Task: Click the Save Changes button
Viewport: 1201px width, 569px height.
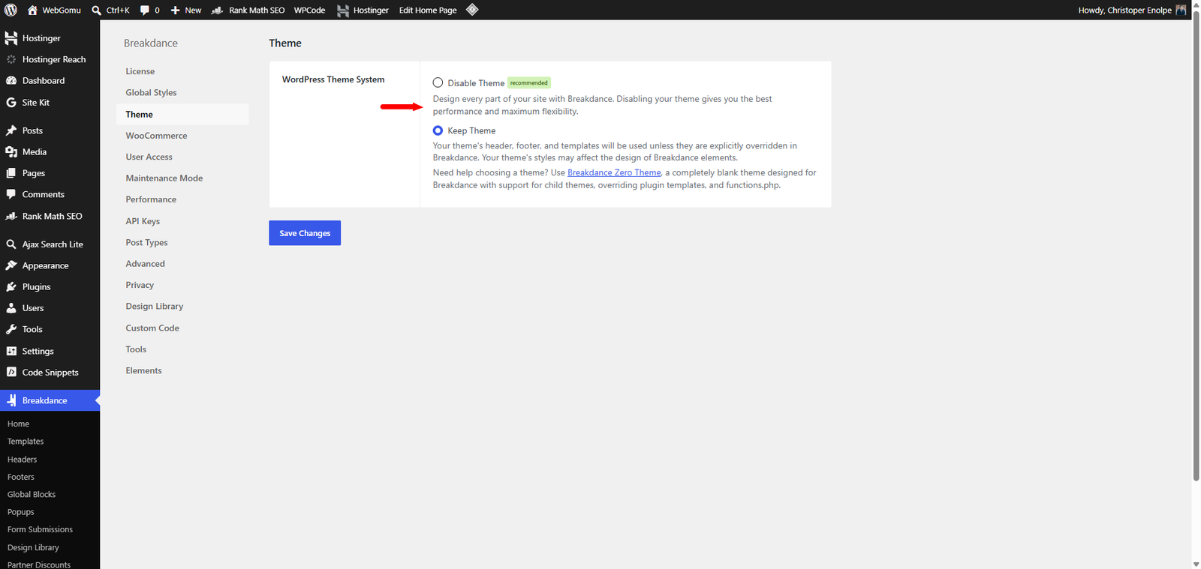Action: 305,233
